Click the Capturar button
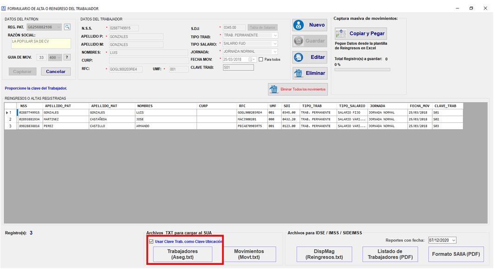 point(22,71)
